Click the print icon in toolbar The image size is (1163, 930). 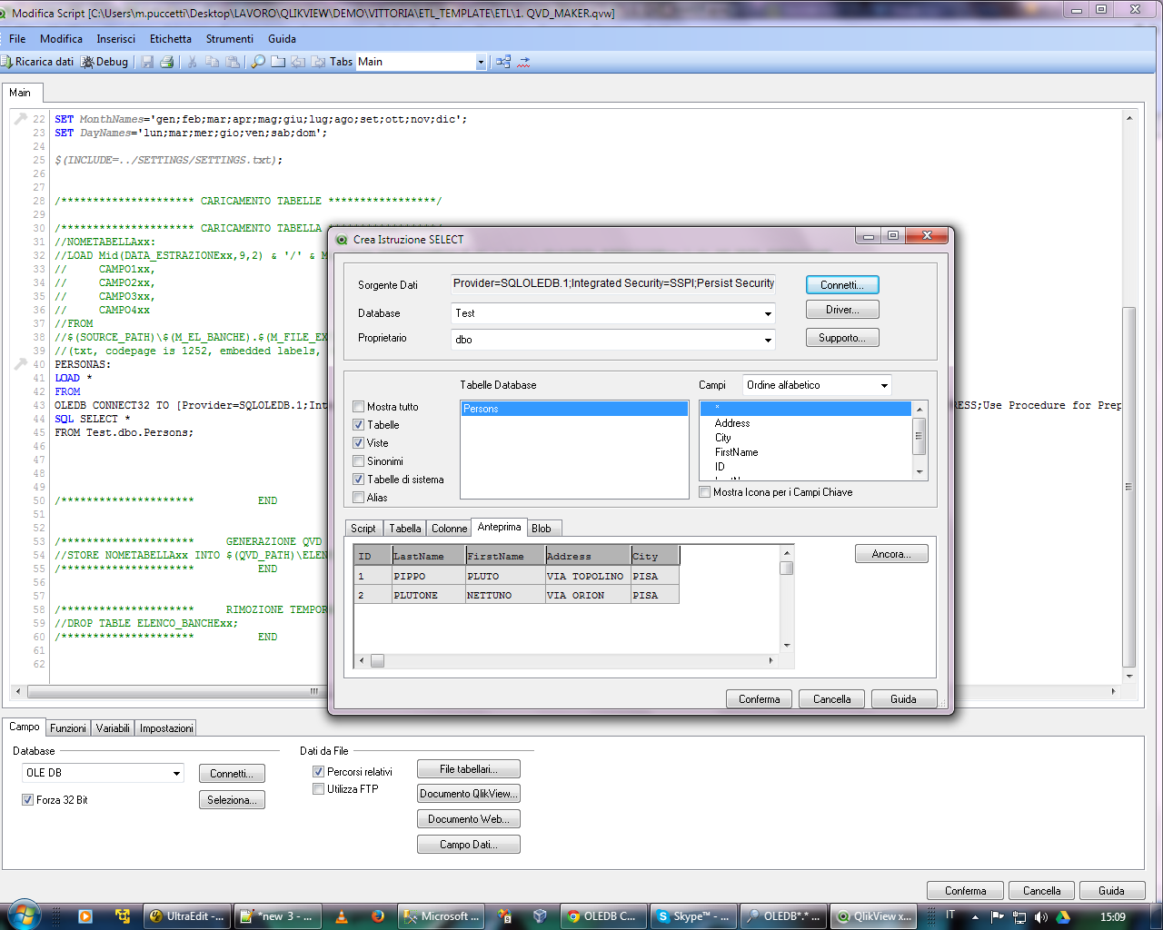166,62
